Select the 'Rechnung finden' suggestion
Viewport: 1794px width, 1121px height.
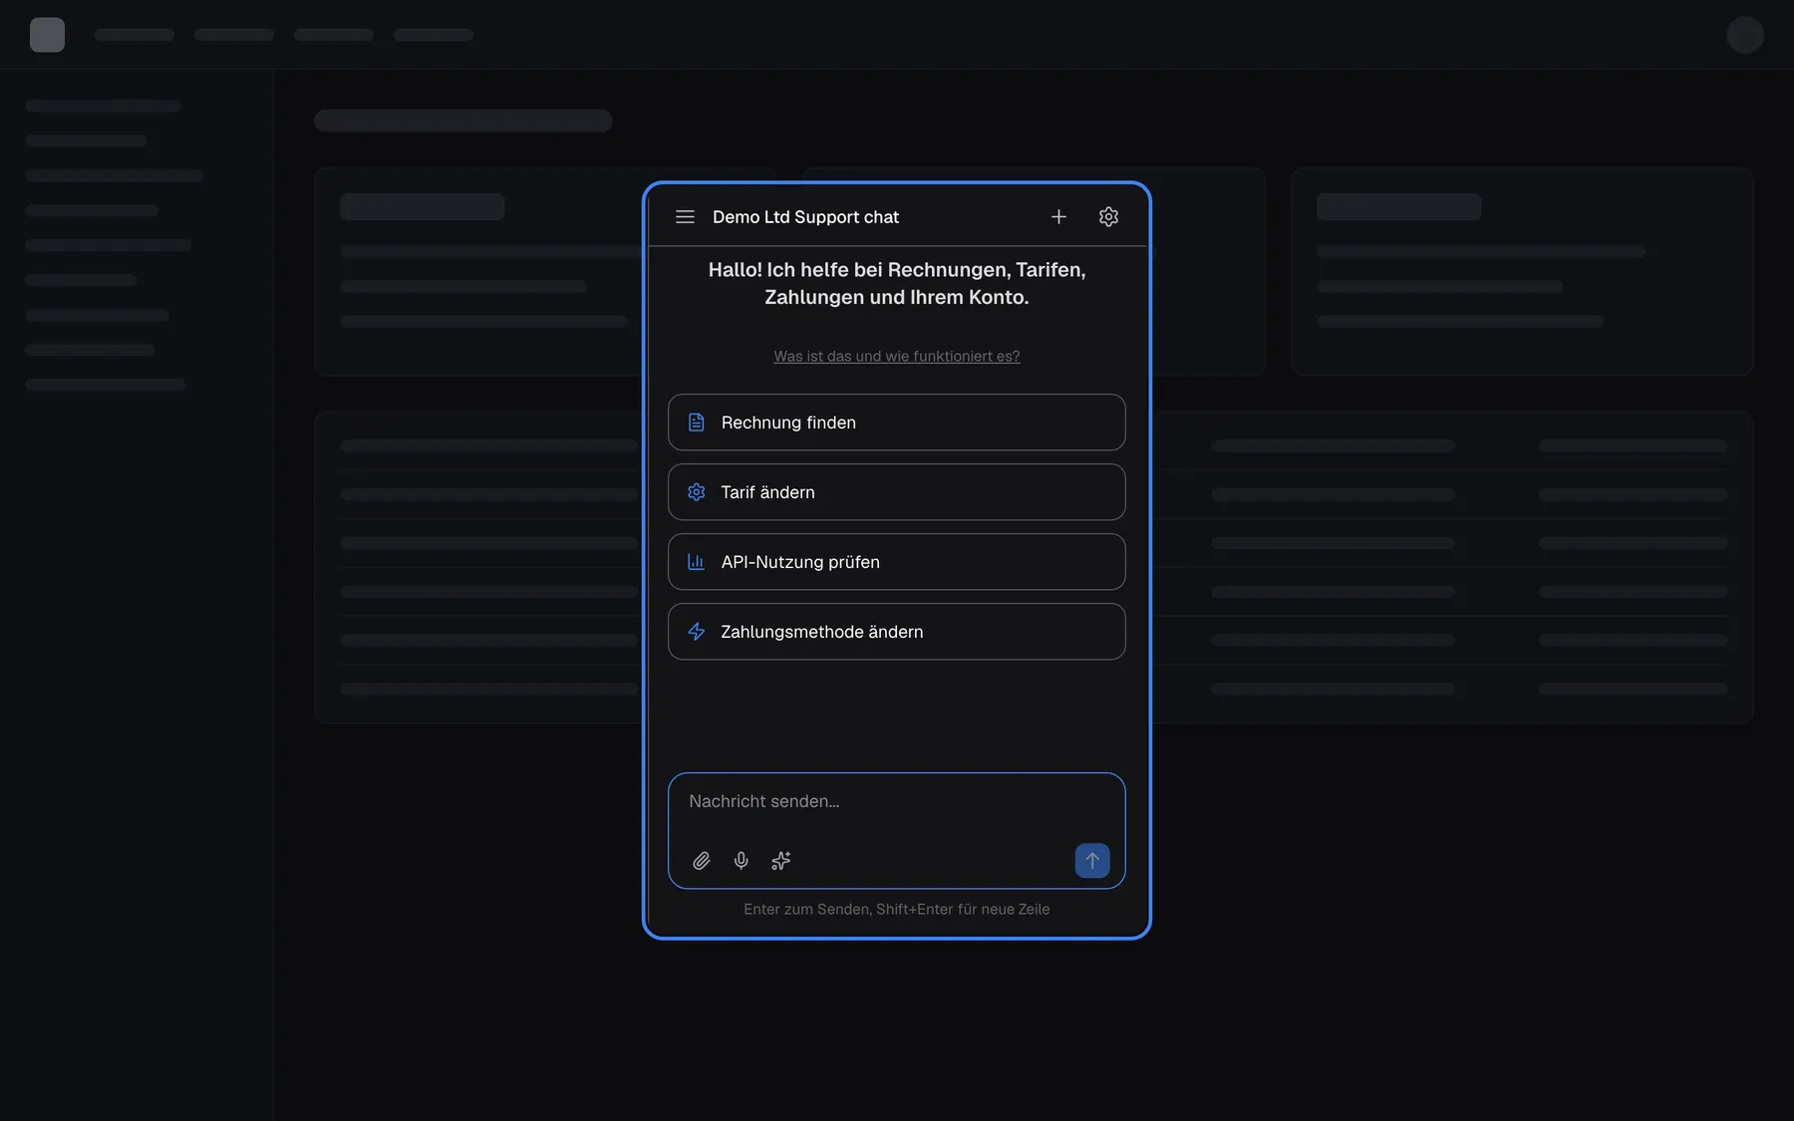point(897,422)
